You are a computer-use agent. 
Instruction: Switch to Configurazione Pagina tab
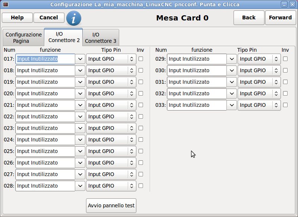[x=23, y=38]
